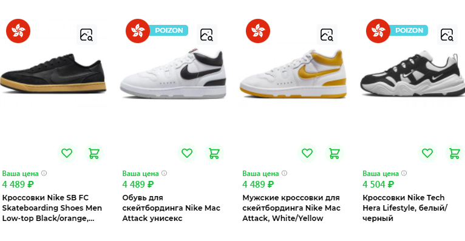Viewport: 465px width, 241px height.
Task: Click POIZON badge on Nike Tech Hera
Action: click(x=409, y=30)
